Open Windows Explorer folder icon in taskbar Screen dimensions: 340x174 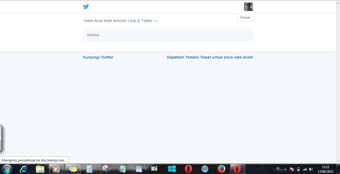[40, 169]
